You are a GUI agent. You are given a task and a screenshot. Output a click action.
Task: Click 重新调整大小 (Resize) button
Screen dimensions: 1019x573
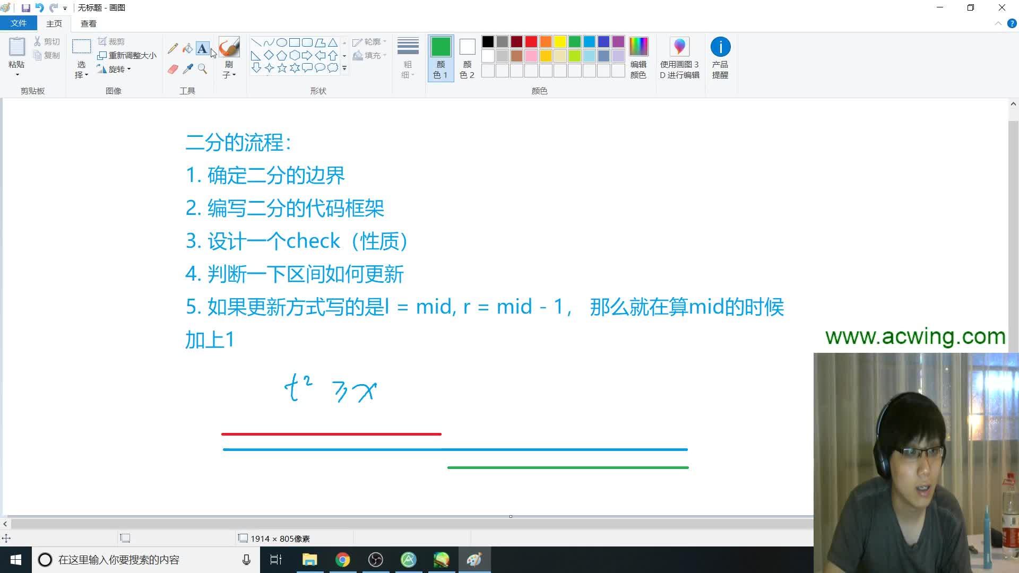(x=127, y=55)
